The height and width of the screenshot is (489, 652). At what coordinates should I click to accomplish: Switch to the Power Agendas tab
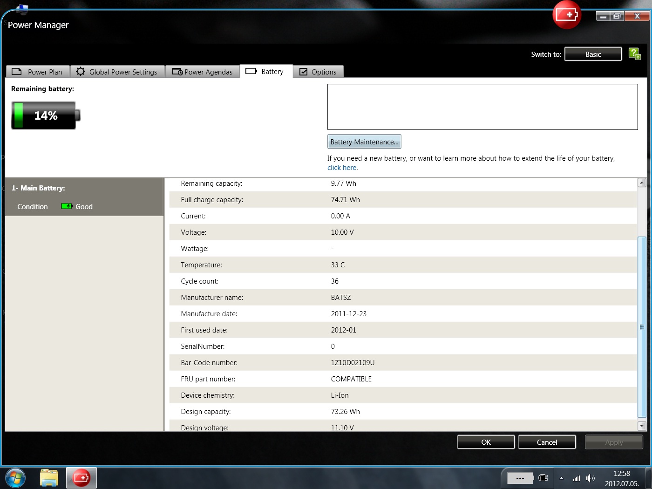[203, 72]
